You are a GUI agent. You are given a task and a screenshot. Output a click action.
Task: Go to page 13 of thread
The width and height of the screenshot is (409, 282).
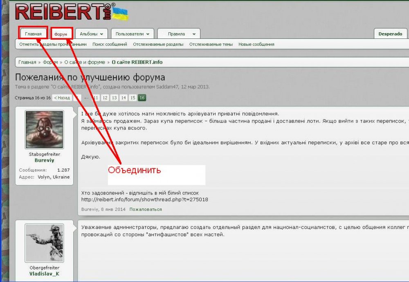point(114,98)
